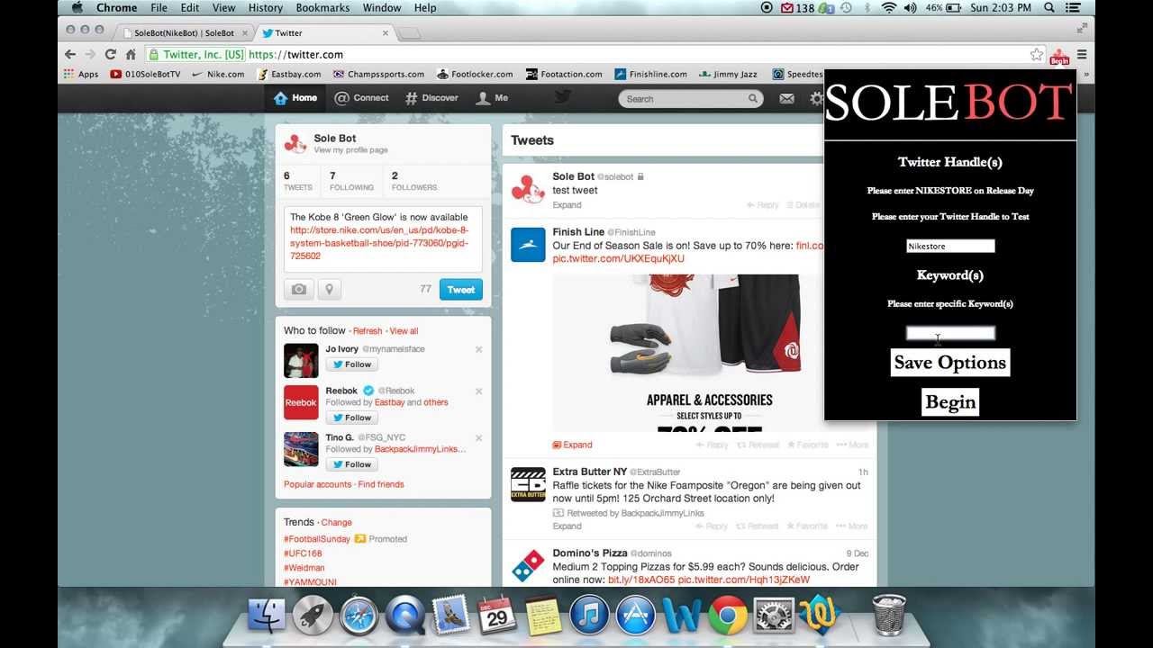The height and width of the screenshot is (648, 1153).
Task: Open the Me profile tab
Action: 492,98
